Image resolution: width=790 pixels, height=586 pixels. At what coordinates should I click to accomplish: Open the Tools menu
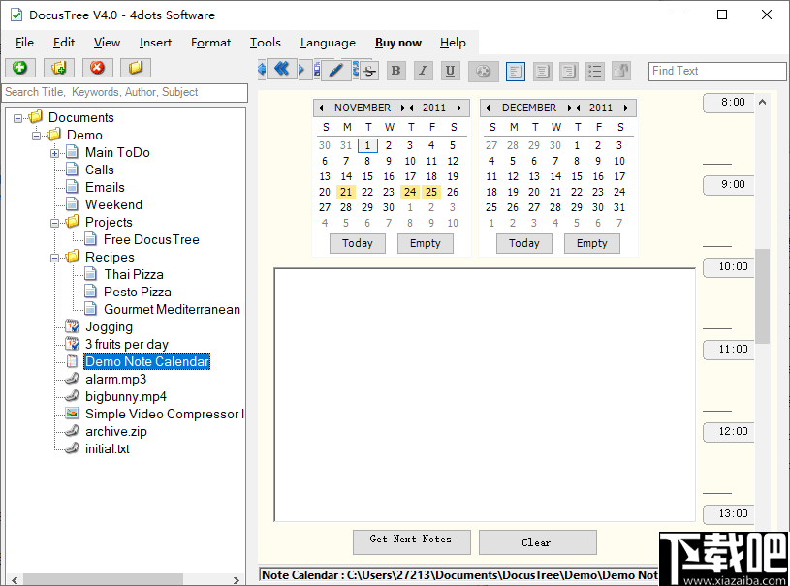coord(266,43)
